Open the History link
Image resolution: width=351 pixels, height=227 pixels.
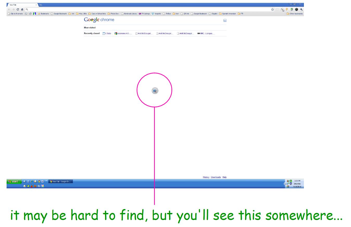pos(206,177)
